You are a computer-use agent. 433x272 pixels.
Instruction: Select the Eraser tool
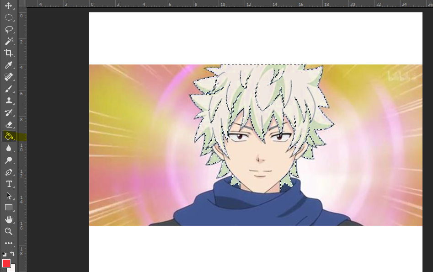tap(9, 124)
